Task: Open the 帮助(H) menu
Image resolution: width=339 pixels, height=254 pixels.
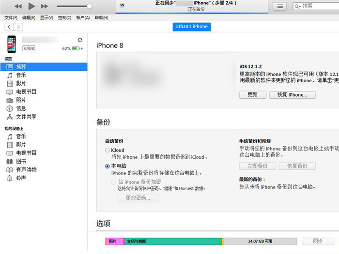Action: coord(101,18)
